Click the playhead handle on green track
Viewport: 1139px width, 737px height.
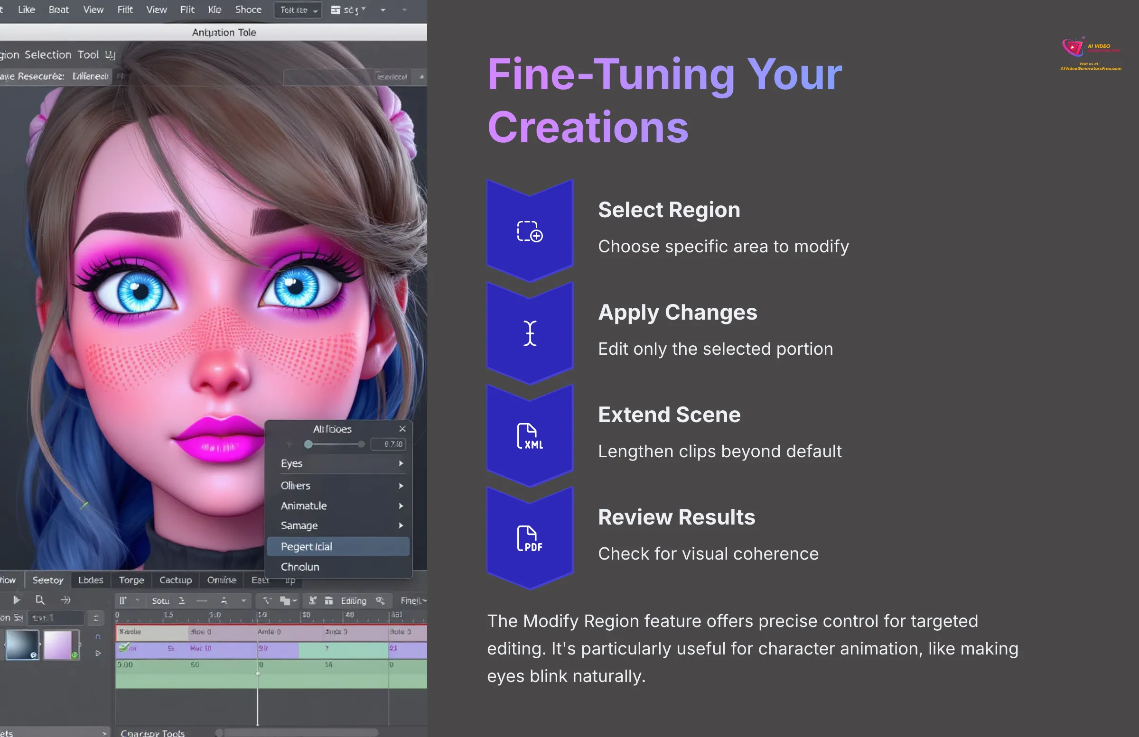pyautogui.click(x=258, y=673)
